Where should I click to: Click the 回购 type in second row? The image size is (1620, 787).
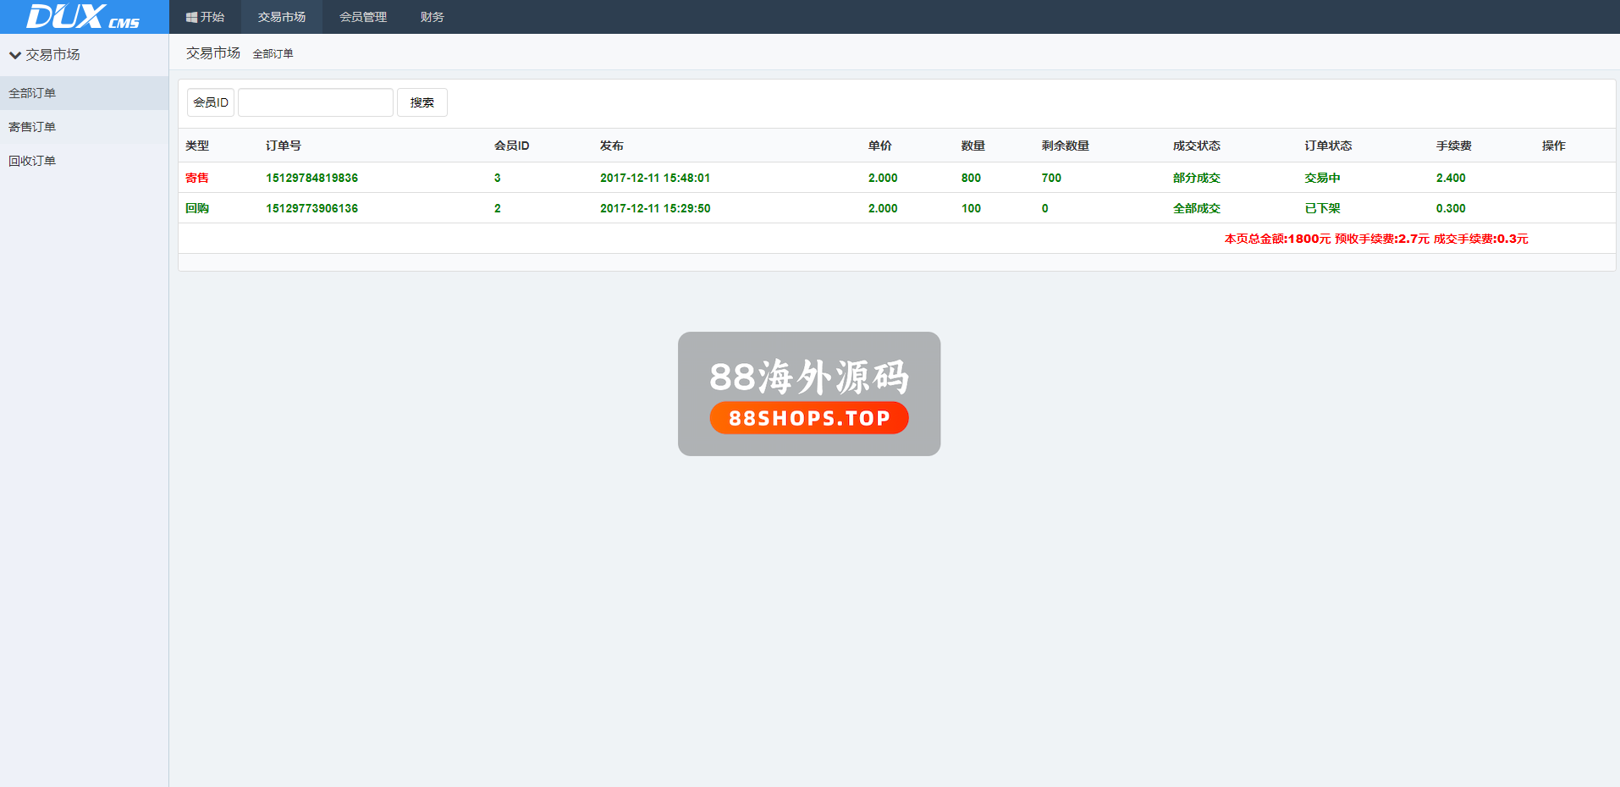click(197, 208)
